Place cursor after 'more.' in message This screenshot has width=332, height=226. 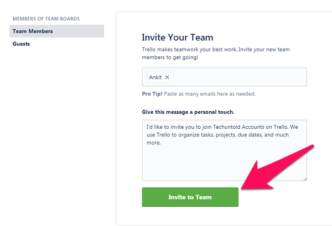[161, 143]
